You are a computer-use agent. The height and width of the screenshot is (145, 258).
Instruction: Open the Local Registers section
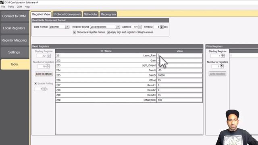click(14, 28)
